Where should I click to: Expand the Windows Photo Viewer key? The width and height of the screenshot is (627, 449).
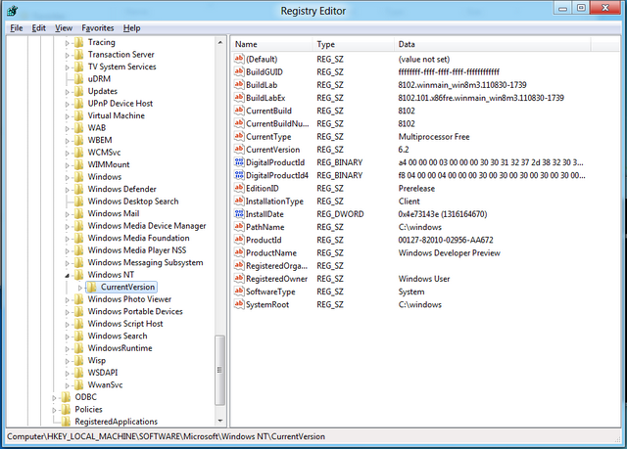click(x=68, y=299)
